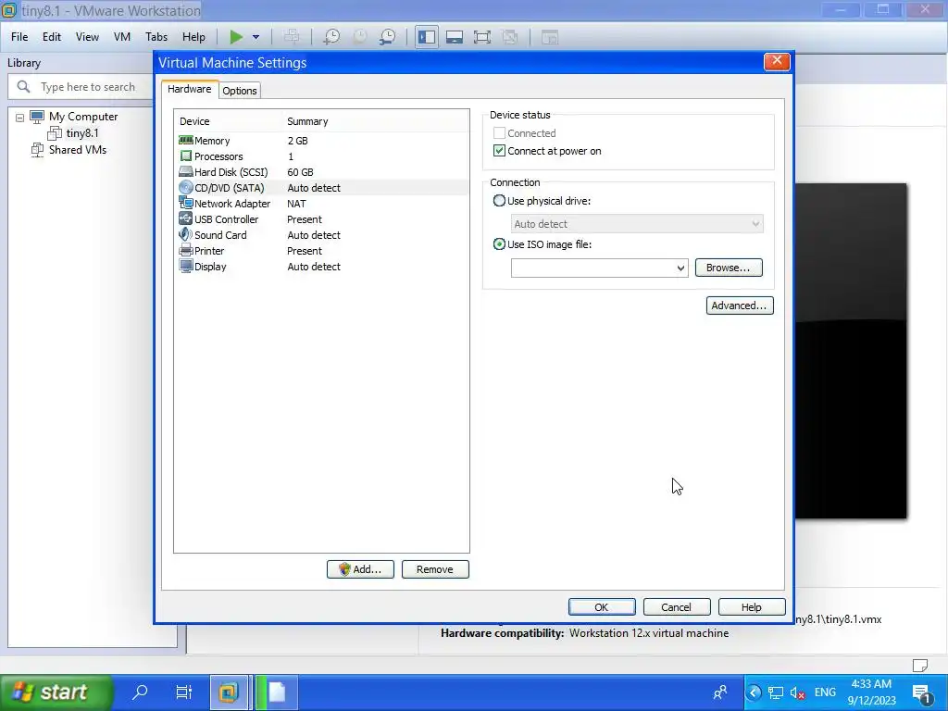Click the Manage Snapshots toolbar icon
This screenshot has height=711, width=948.
[x=388, y=37]
